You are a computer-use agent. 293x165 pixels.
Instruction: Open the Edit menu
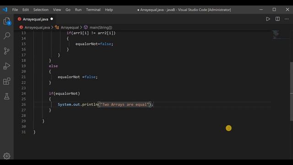click(x=26, y=10)
